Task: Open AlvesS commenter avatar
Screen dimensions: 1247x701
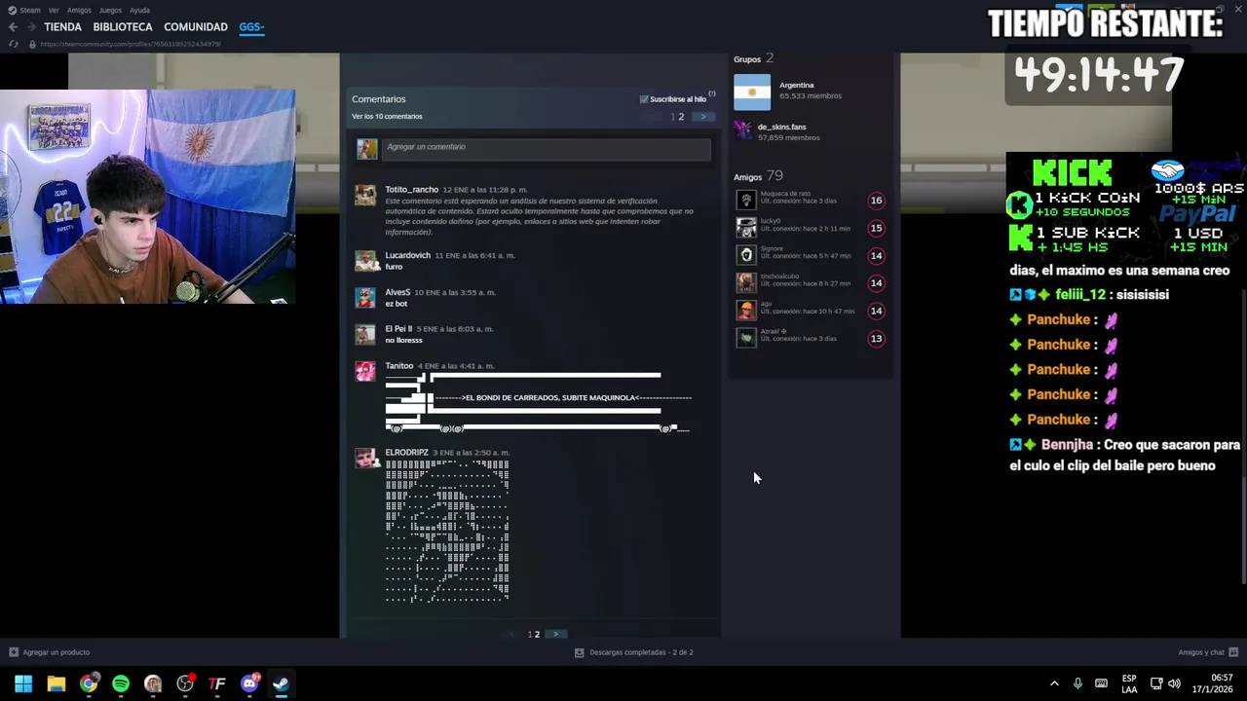Action: point(365,298)
